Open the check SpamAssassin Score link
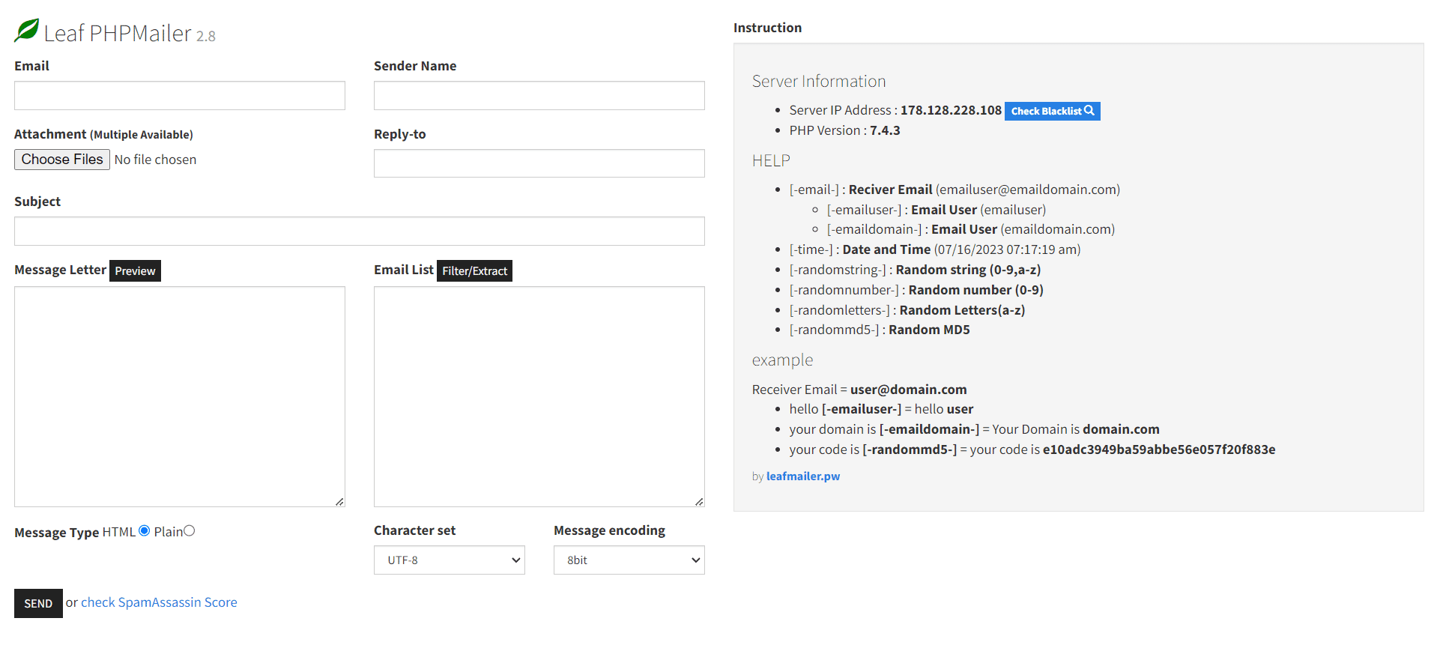 coord(159,602)
